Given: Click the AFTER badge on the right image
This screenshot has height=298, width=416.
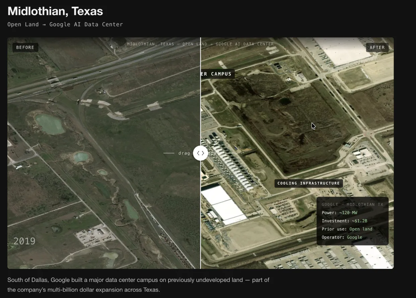Looking at the screenshot, I should click(377, 47).
